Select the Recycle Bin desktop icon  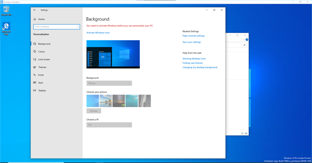pyautogui.click(x=6, y=11)
